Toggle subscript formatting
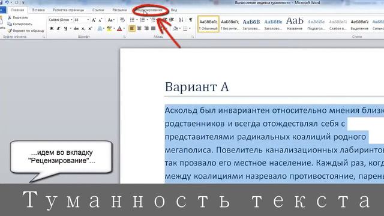The height and width of the screenshot is (216, 384). point(83,29)
